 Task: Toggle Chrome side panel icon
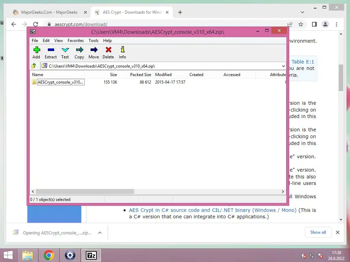click(314, 24)
